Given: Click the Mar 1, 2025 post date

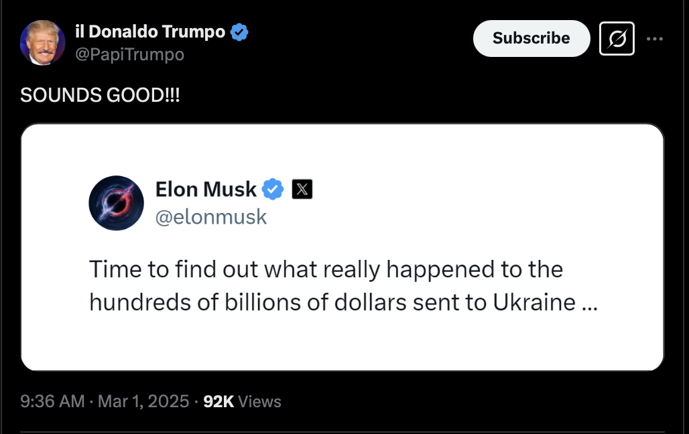Looking at the screenshot, I should coord(143,402).
